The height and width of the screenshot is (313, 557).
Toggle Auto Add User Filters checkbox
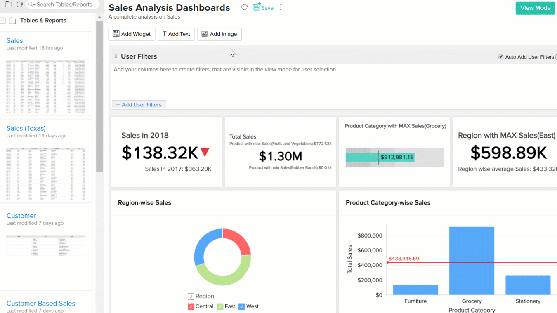[501, 57]
